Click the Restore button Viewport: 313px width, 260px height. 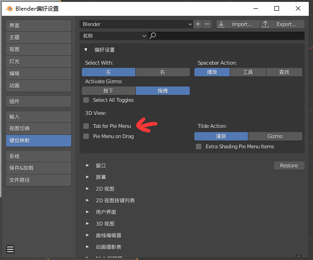click(x=289, y=166)
